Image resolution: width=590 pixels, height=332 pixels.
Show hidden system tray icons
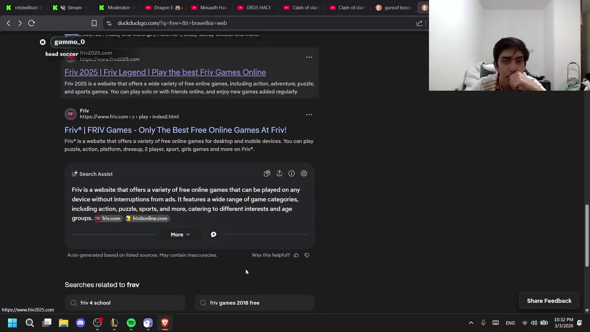(x=471, y=323)
